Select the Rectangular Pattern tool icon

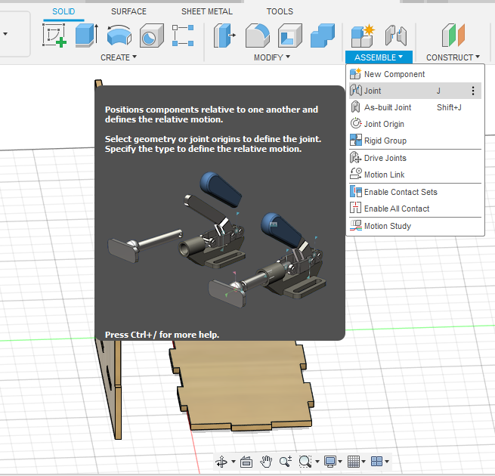point(183,36)
